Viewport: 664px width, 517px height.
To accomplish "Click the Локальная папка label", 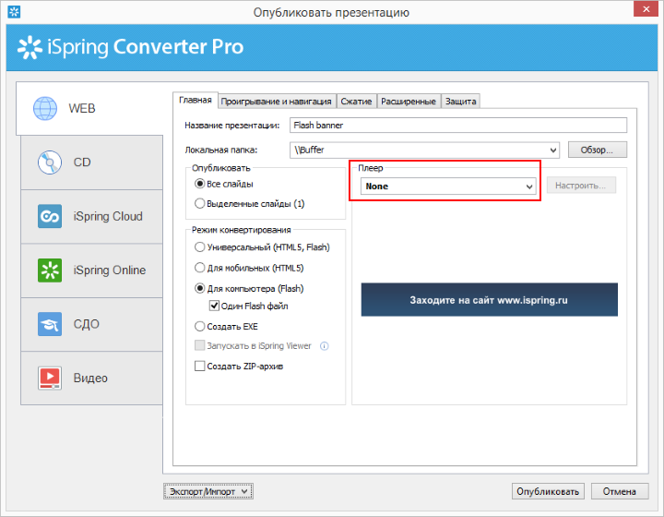I will coord(220,150).
